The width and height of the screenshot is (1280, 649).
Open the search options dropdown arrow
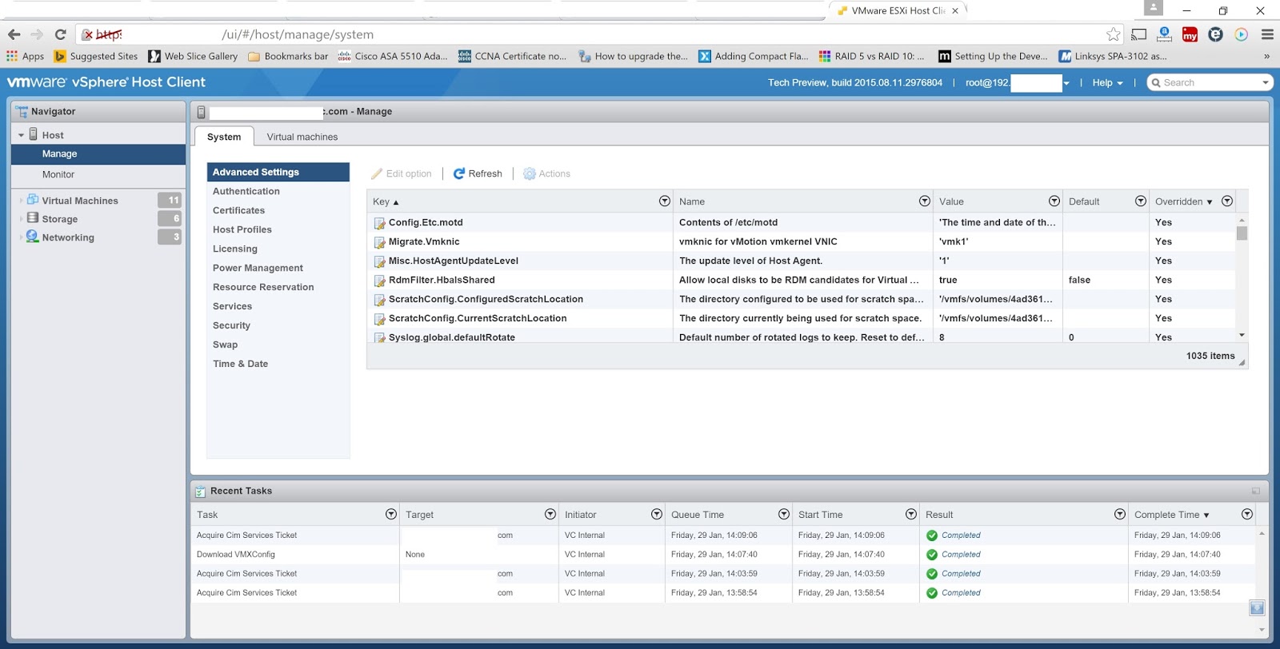pos(1265,82)
